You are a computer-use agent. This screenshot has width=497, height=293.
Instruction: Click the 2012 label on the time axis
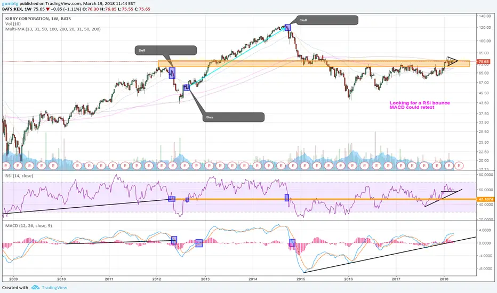pos(157,279)
